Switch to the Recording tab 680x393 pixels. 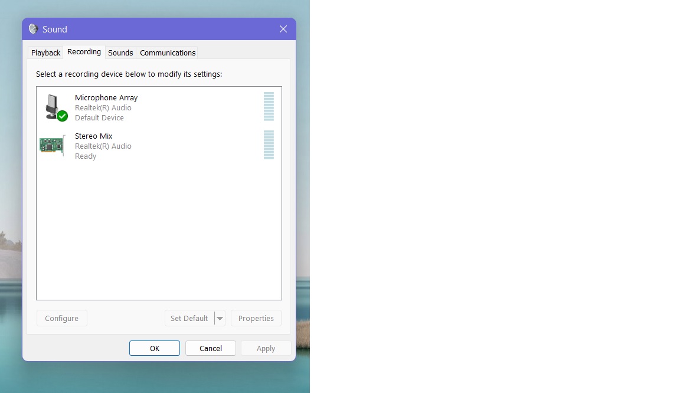pyautogui.click(x=84, y=51)
